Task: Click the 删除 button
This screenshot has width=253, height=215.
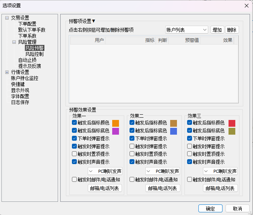Action: [232, 30]
